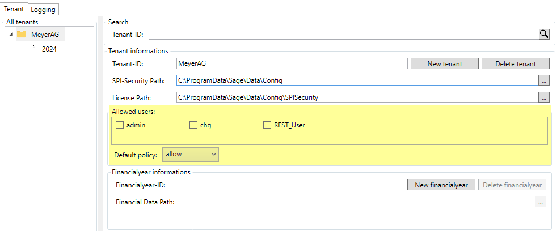Click the magnifier search icon

544,35
